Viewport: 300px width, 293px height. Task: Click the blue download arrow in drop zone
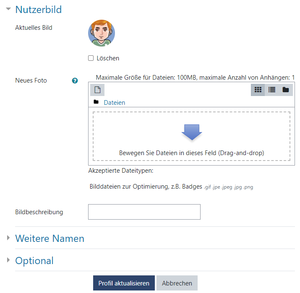pyautogui.click(x=192, y=133)
